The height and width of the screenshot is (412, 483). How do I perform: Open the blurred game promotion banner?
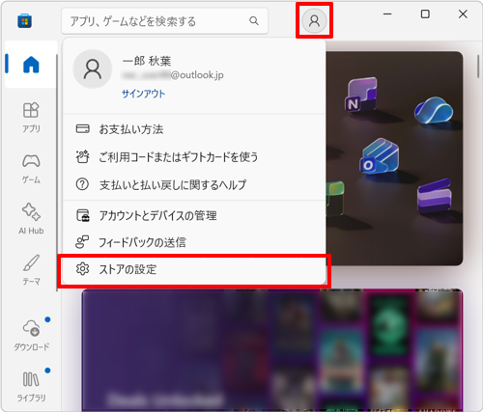click(272, 350)
